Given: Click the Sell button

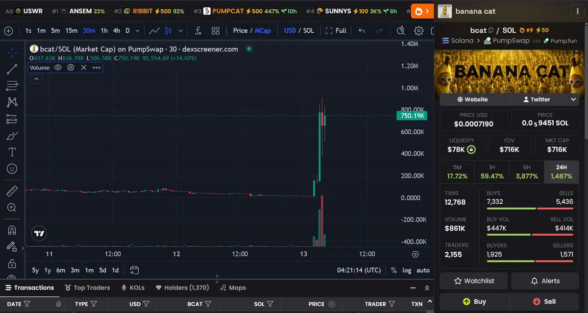Looking at the screenshot, I should [x=545, y=301].
